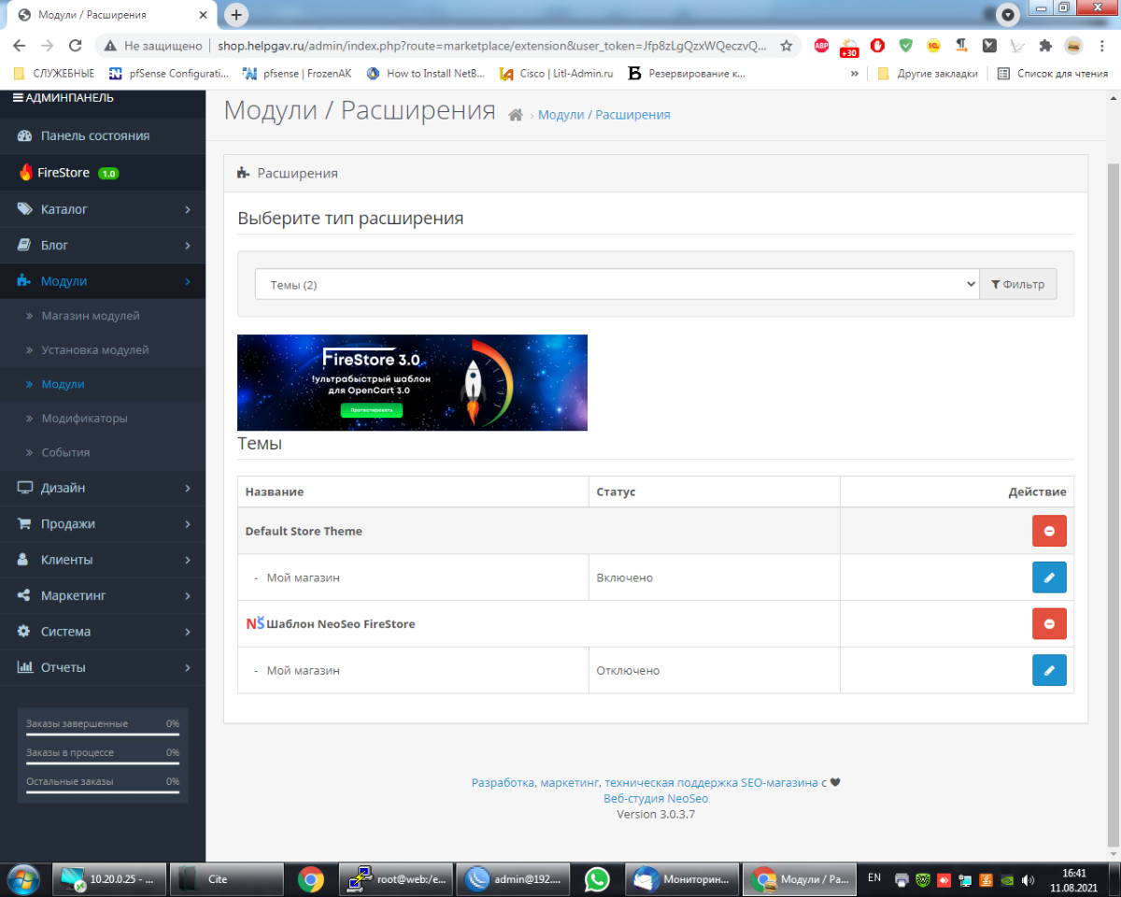
Task: Click the home icon in breadcrumb
Action: pyautogui.click(x=515, y=115)
